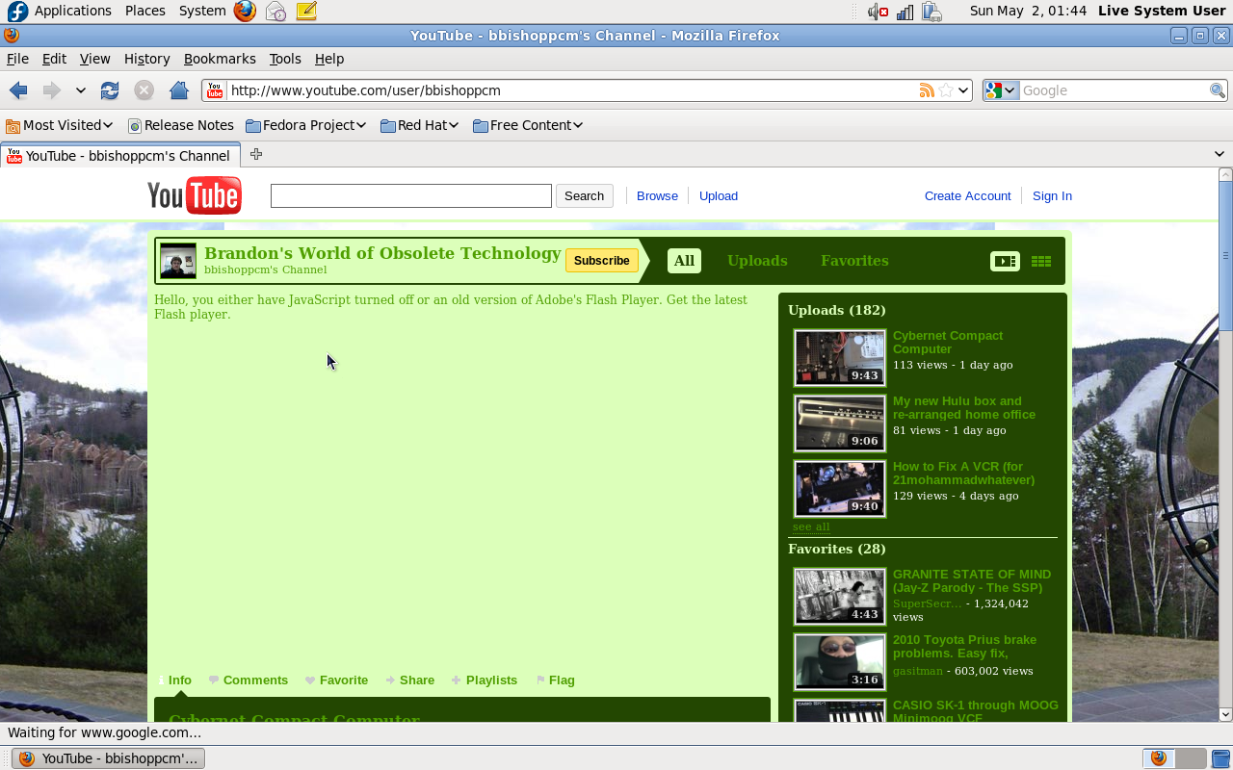The height and width of the screenshot is (770, 1233).
Task: Click the muted volume icon
Action: pyautogui.click(x=878, y=12)
